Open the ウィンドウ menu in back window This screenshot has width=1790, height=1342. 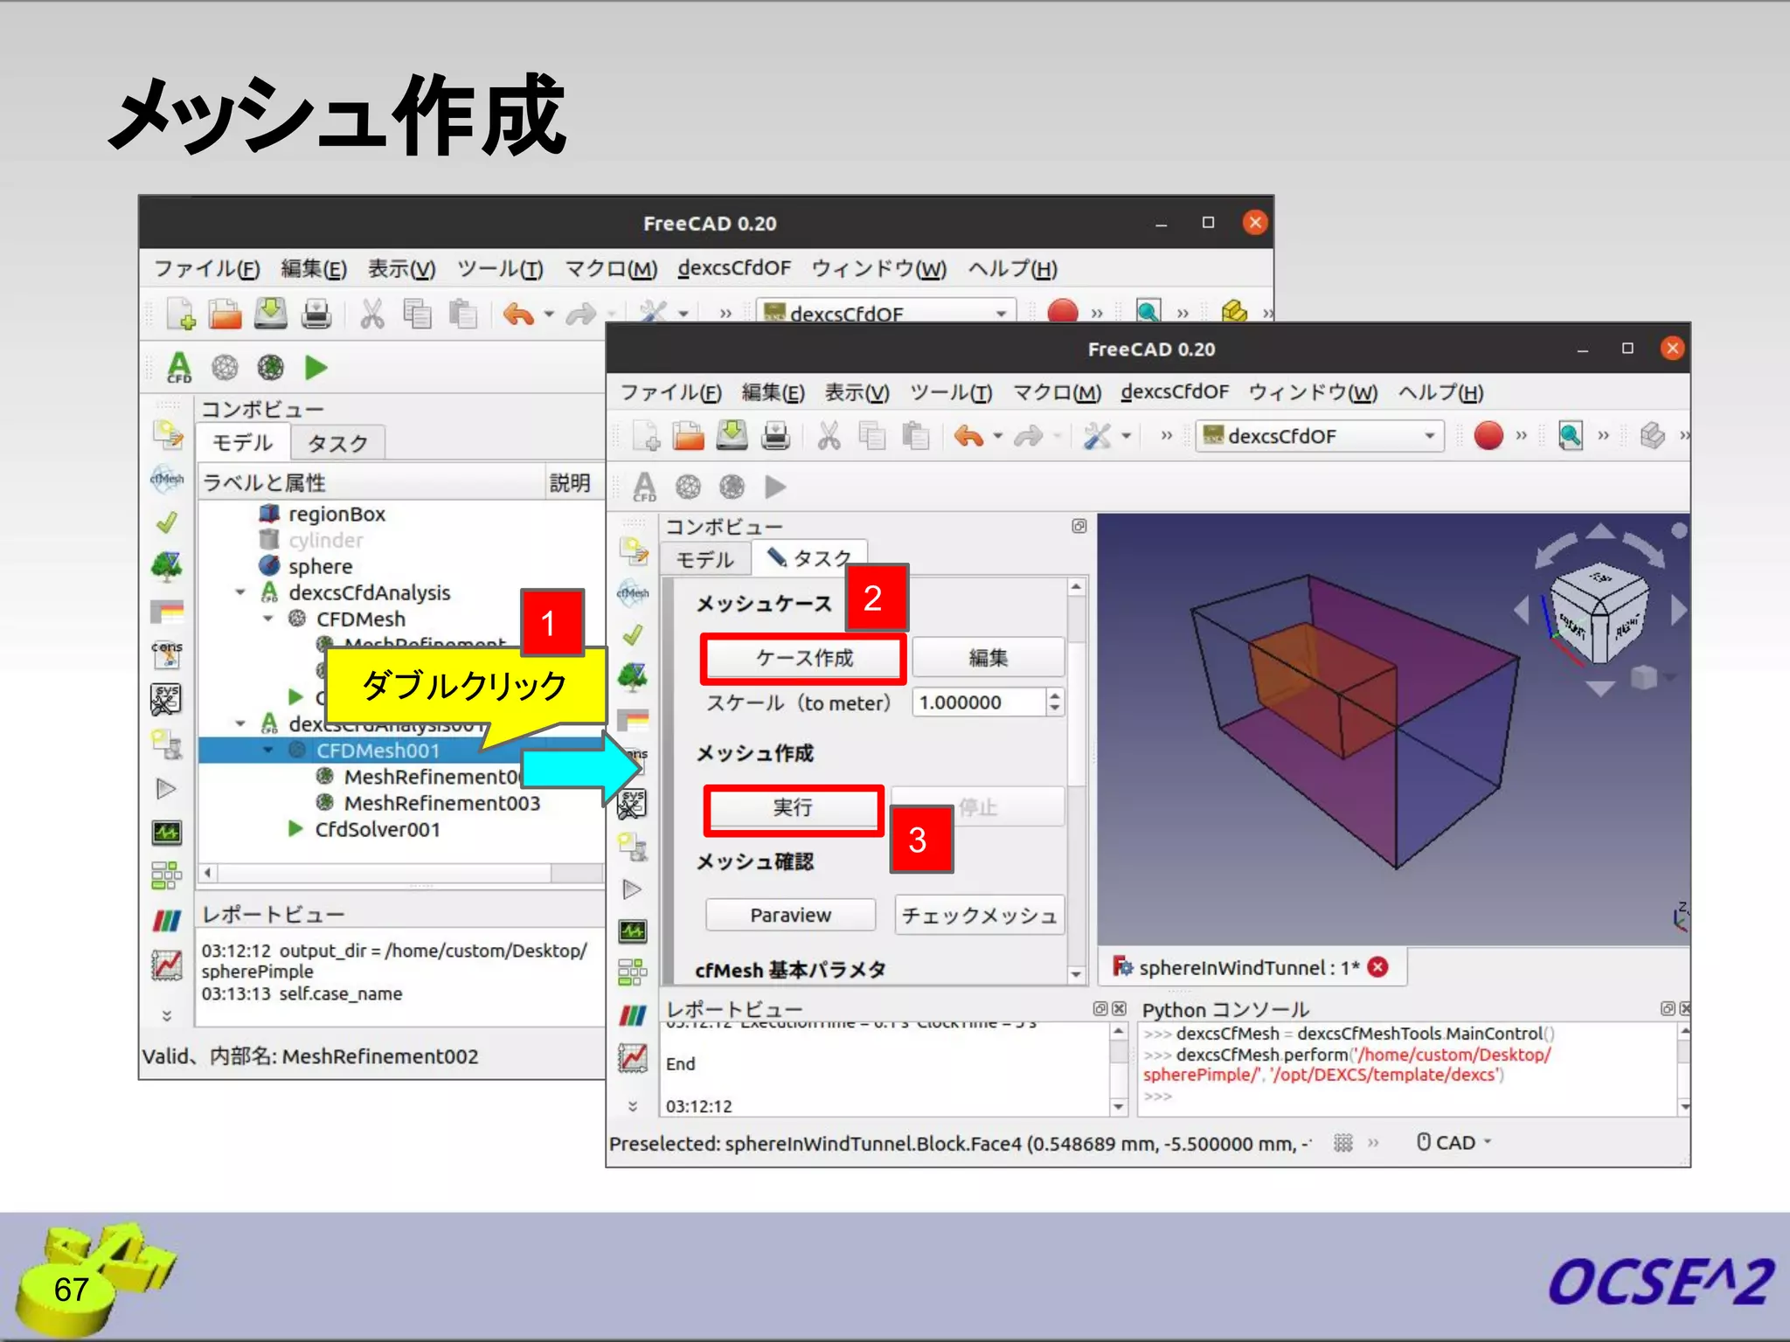[878, 268]
